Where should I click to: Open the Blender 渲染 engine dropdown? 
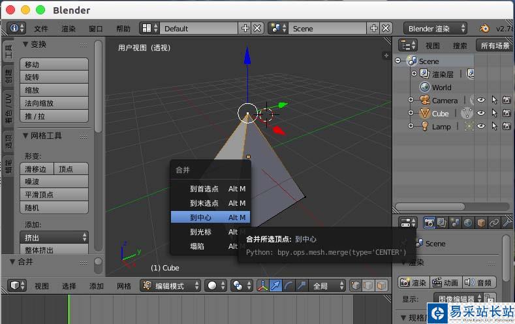click(435, 28)
